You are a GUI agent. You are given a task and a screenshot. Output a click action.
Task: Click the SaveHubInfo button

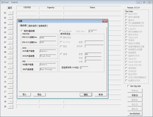135,114
